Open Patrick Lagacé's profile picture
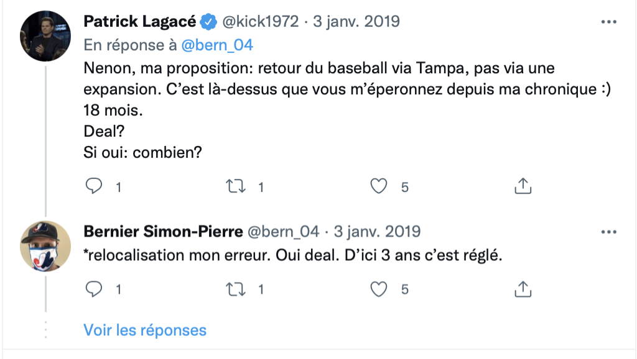The height and width of the screenshot is (359, 637). (45, 36)
